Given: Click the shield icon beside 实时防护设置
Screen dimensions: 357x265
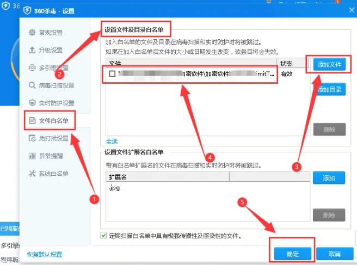Looking at the screenshot, I should coord(32,103).
